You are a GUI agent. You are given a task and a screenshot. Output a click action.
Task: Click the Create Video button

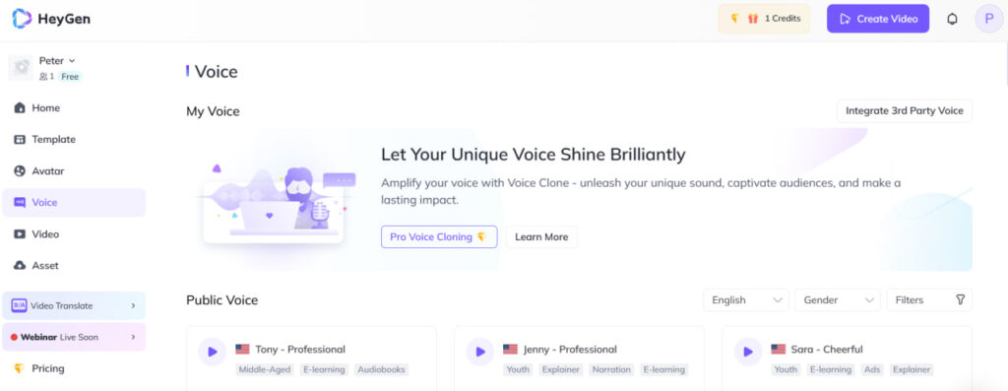coord(877,19)
